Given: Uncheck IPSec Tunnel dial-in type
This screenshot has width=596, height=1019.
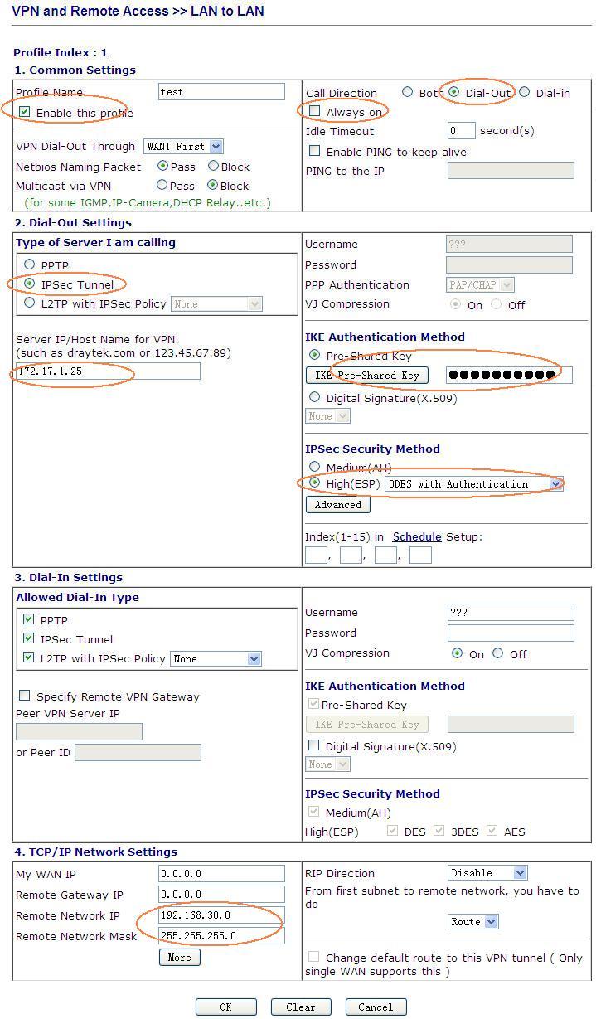Looking at the screenshot, I should 29,638.
